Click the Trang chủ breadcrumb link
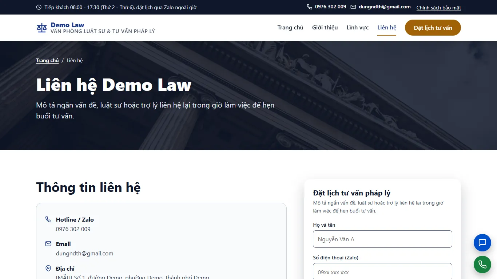This screenshot has width=497, height=279. pos(47,60)
